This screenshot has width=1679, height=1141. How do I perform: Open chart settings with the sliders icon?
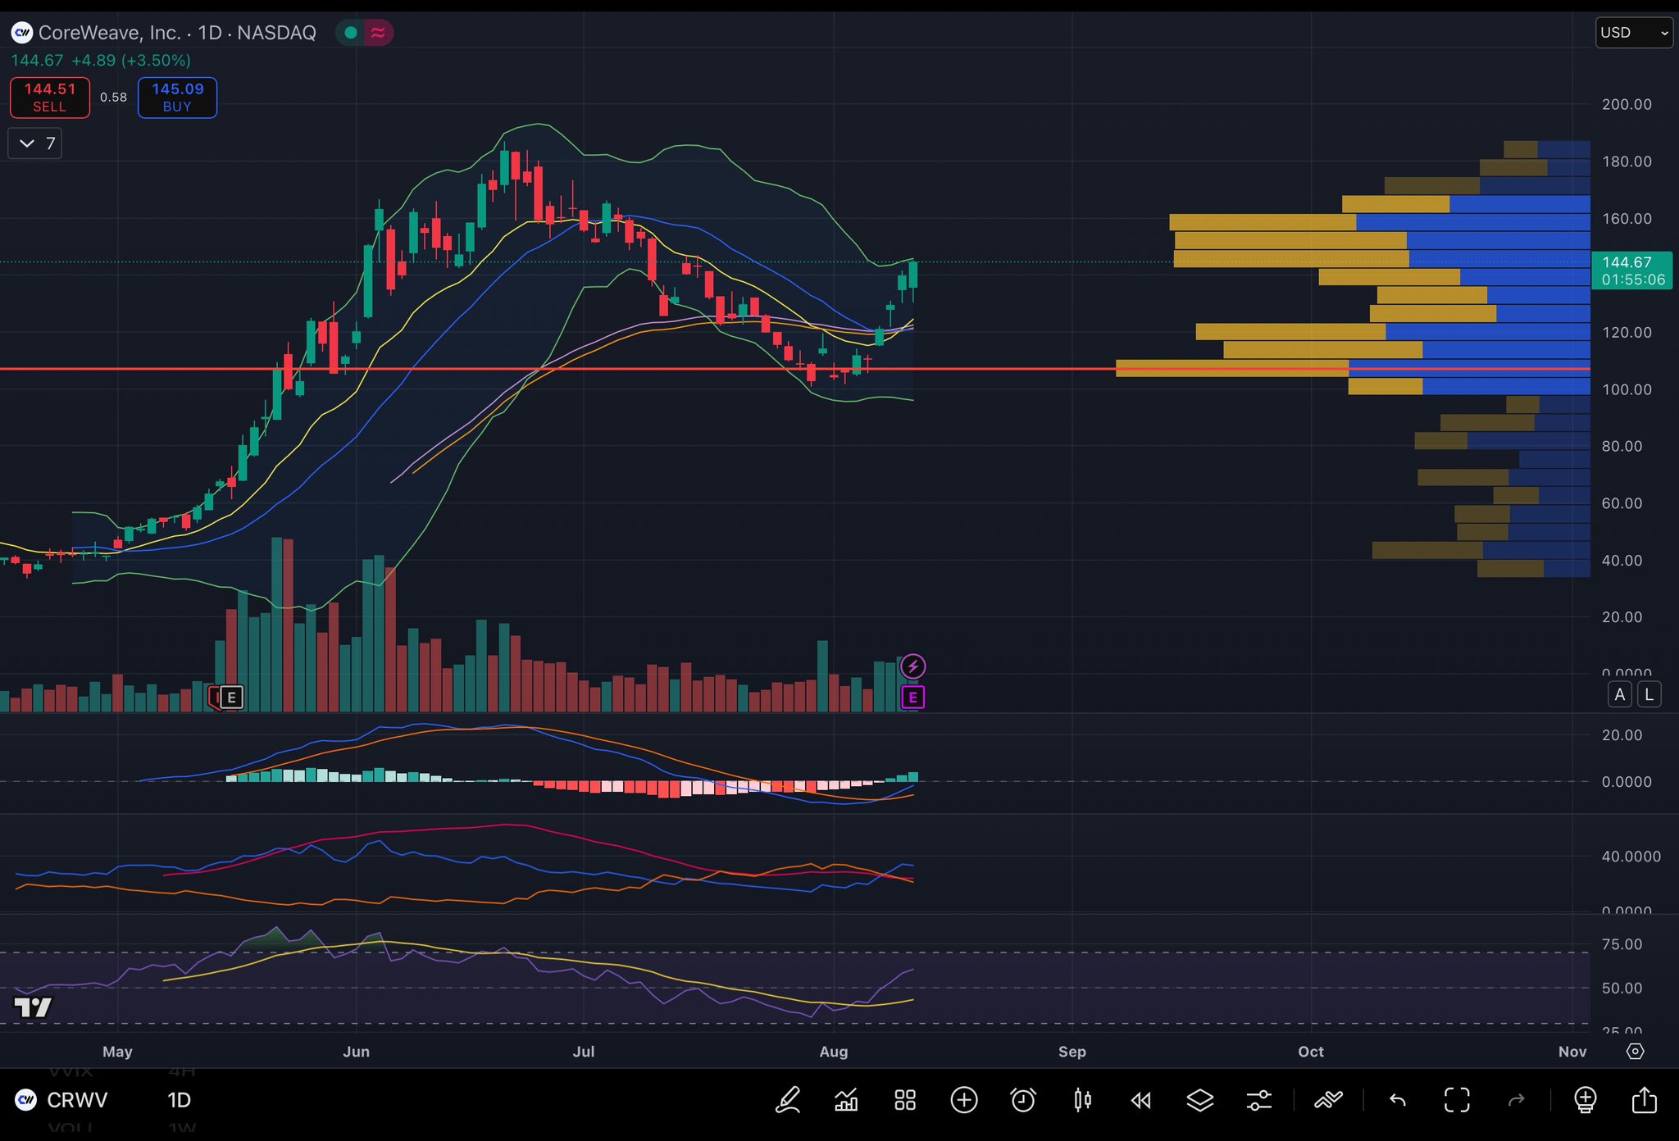coord(1259,1099)
